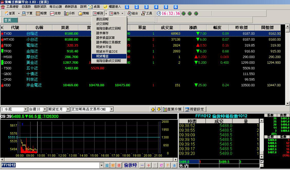Click the yellow down arrow icon

point(159,109)
